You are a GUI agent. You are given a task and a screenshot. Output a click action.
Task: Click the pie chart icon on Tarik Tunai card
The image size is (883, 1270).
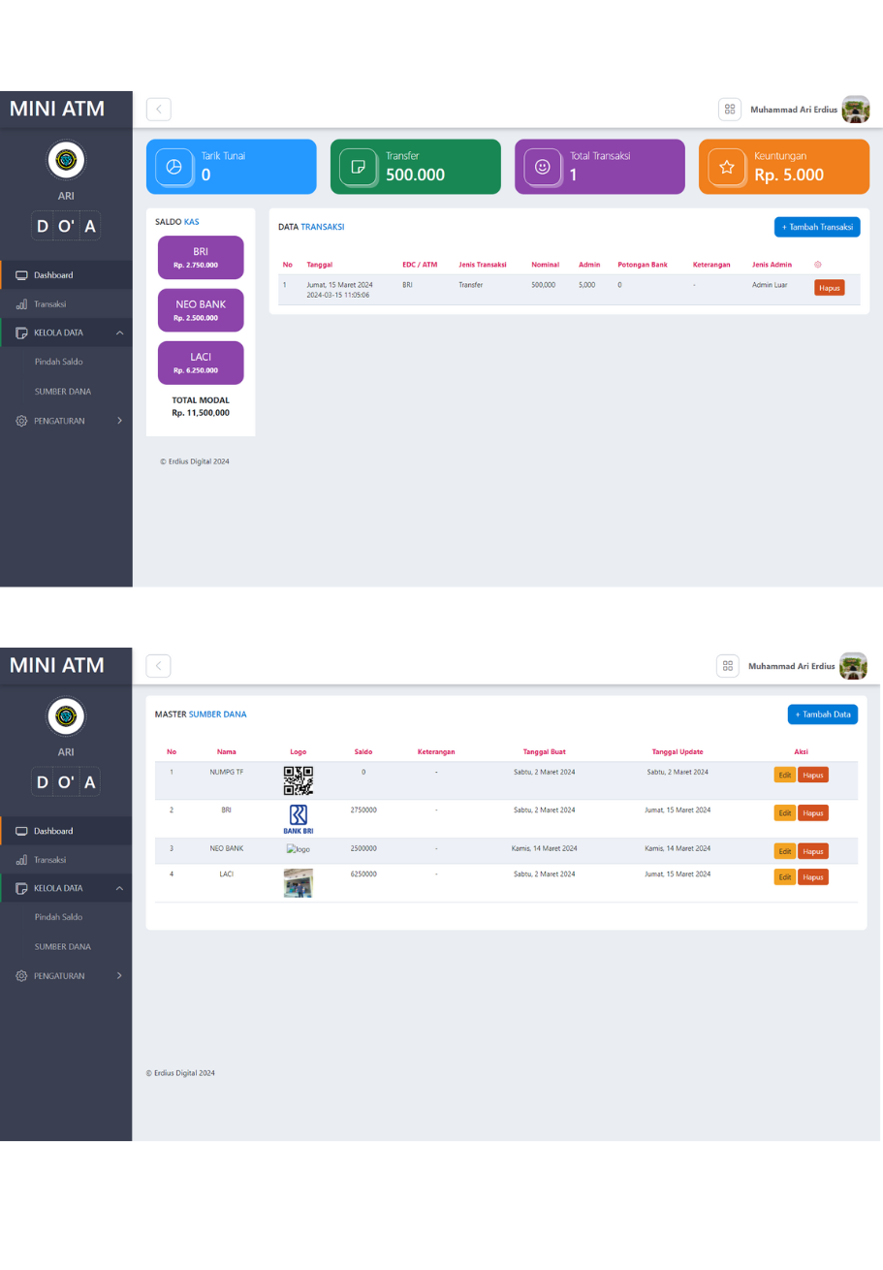173,167
